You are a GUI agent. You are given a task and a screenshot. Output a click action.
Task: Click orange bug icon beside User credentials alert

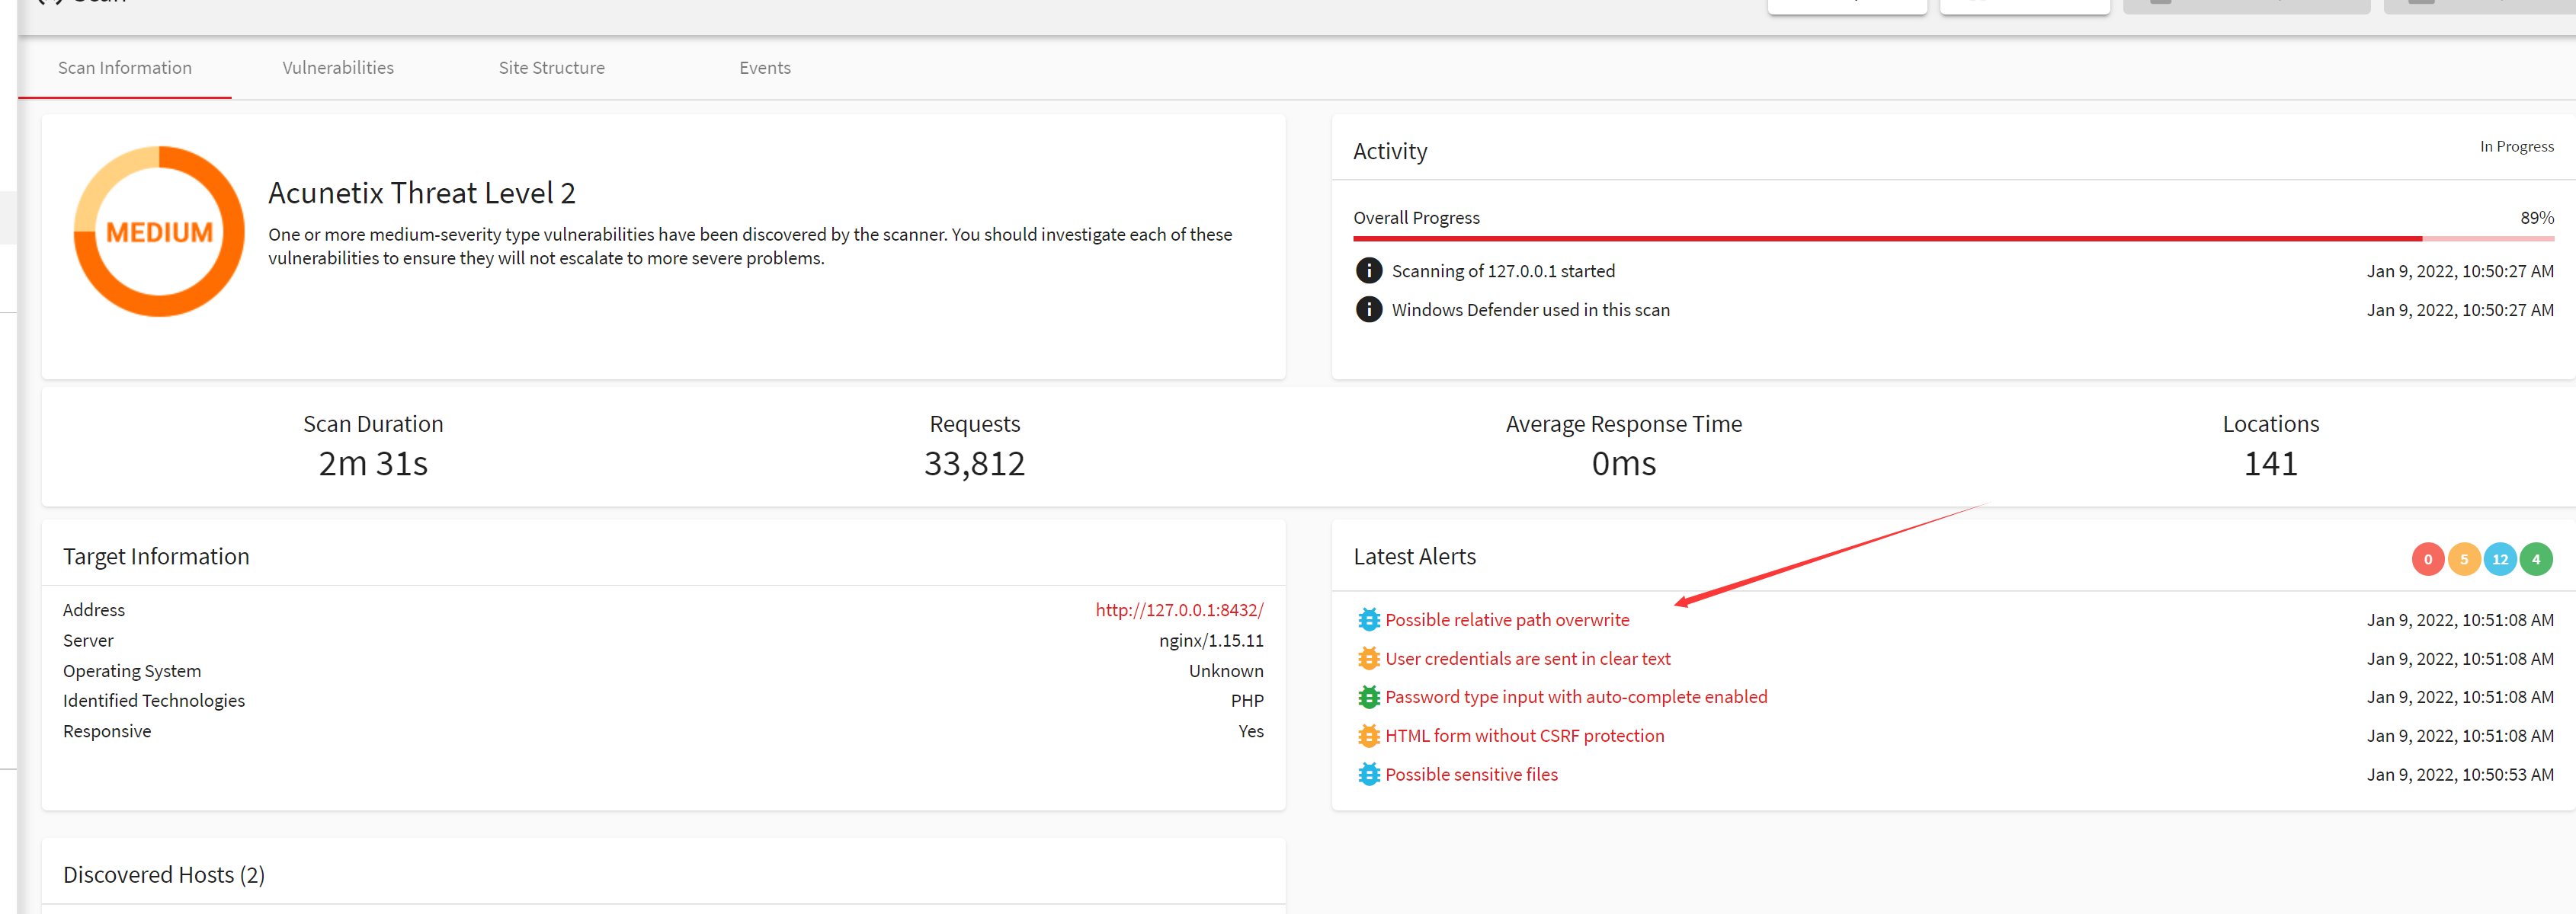coord(1368,660)
